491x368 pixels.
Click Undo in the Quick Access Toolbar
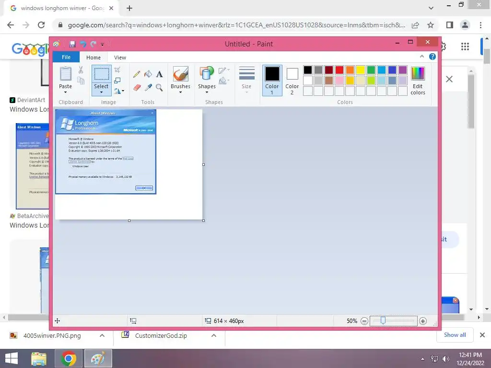(83, 44)
